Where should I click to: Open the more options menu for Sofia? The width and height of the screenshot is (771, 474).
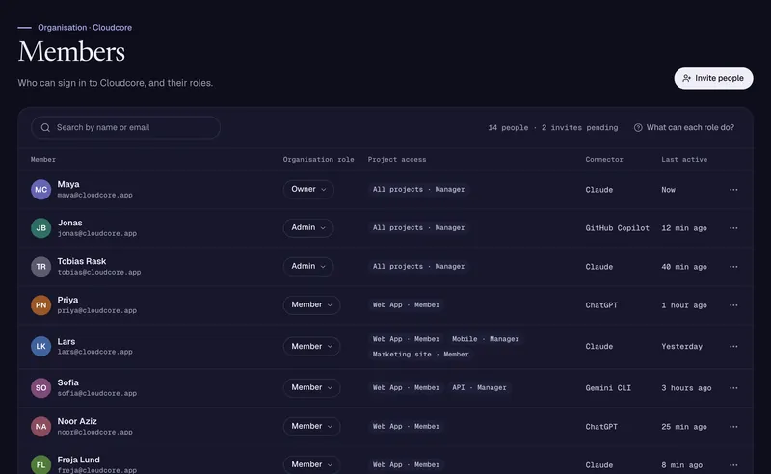click(x=733, y=388)
